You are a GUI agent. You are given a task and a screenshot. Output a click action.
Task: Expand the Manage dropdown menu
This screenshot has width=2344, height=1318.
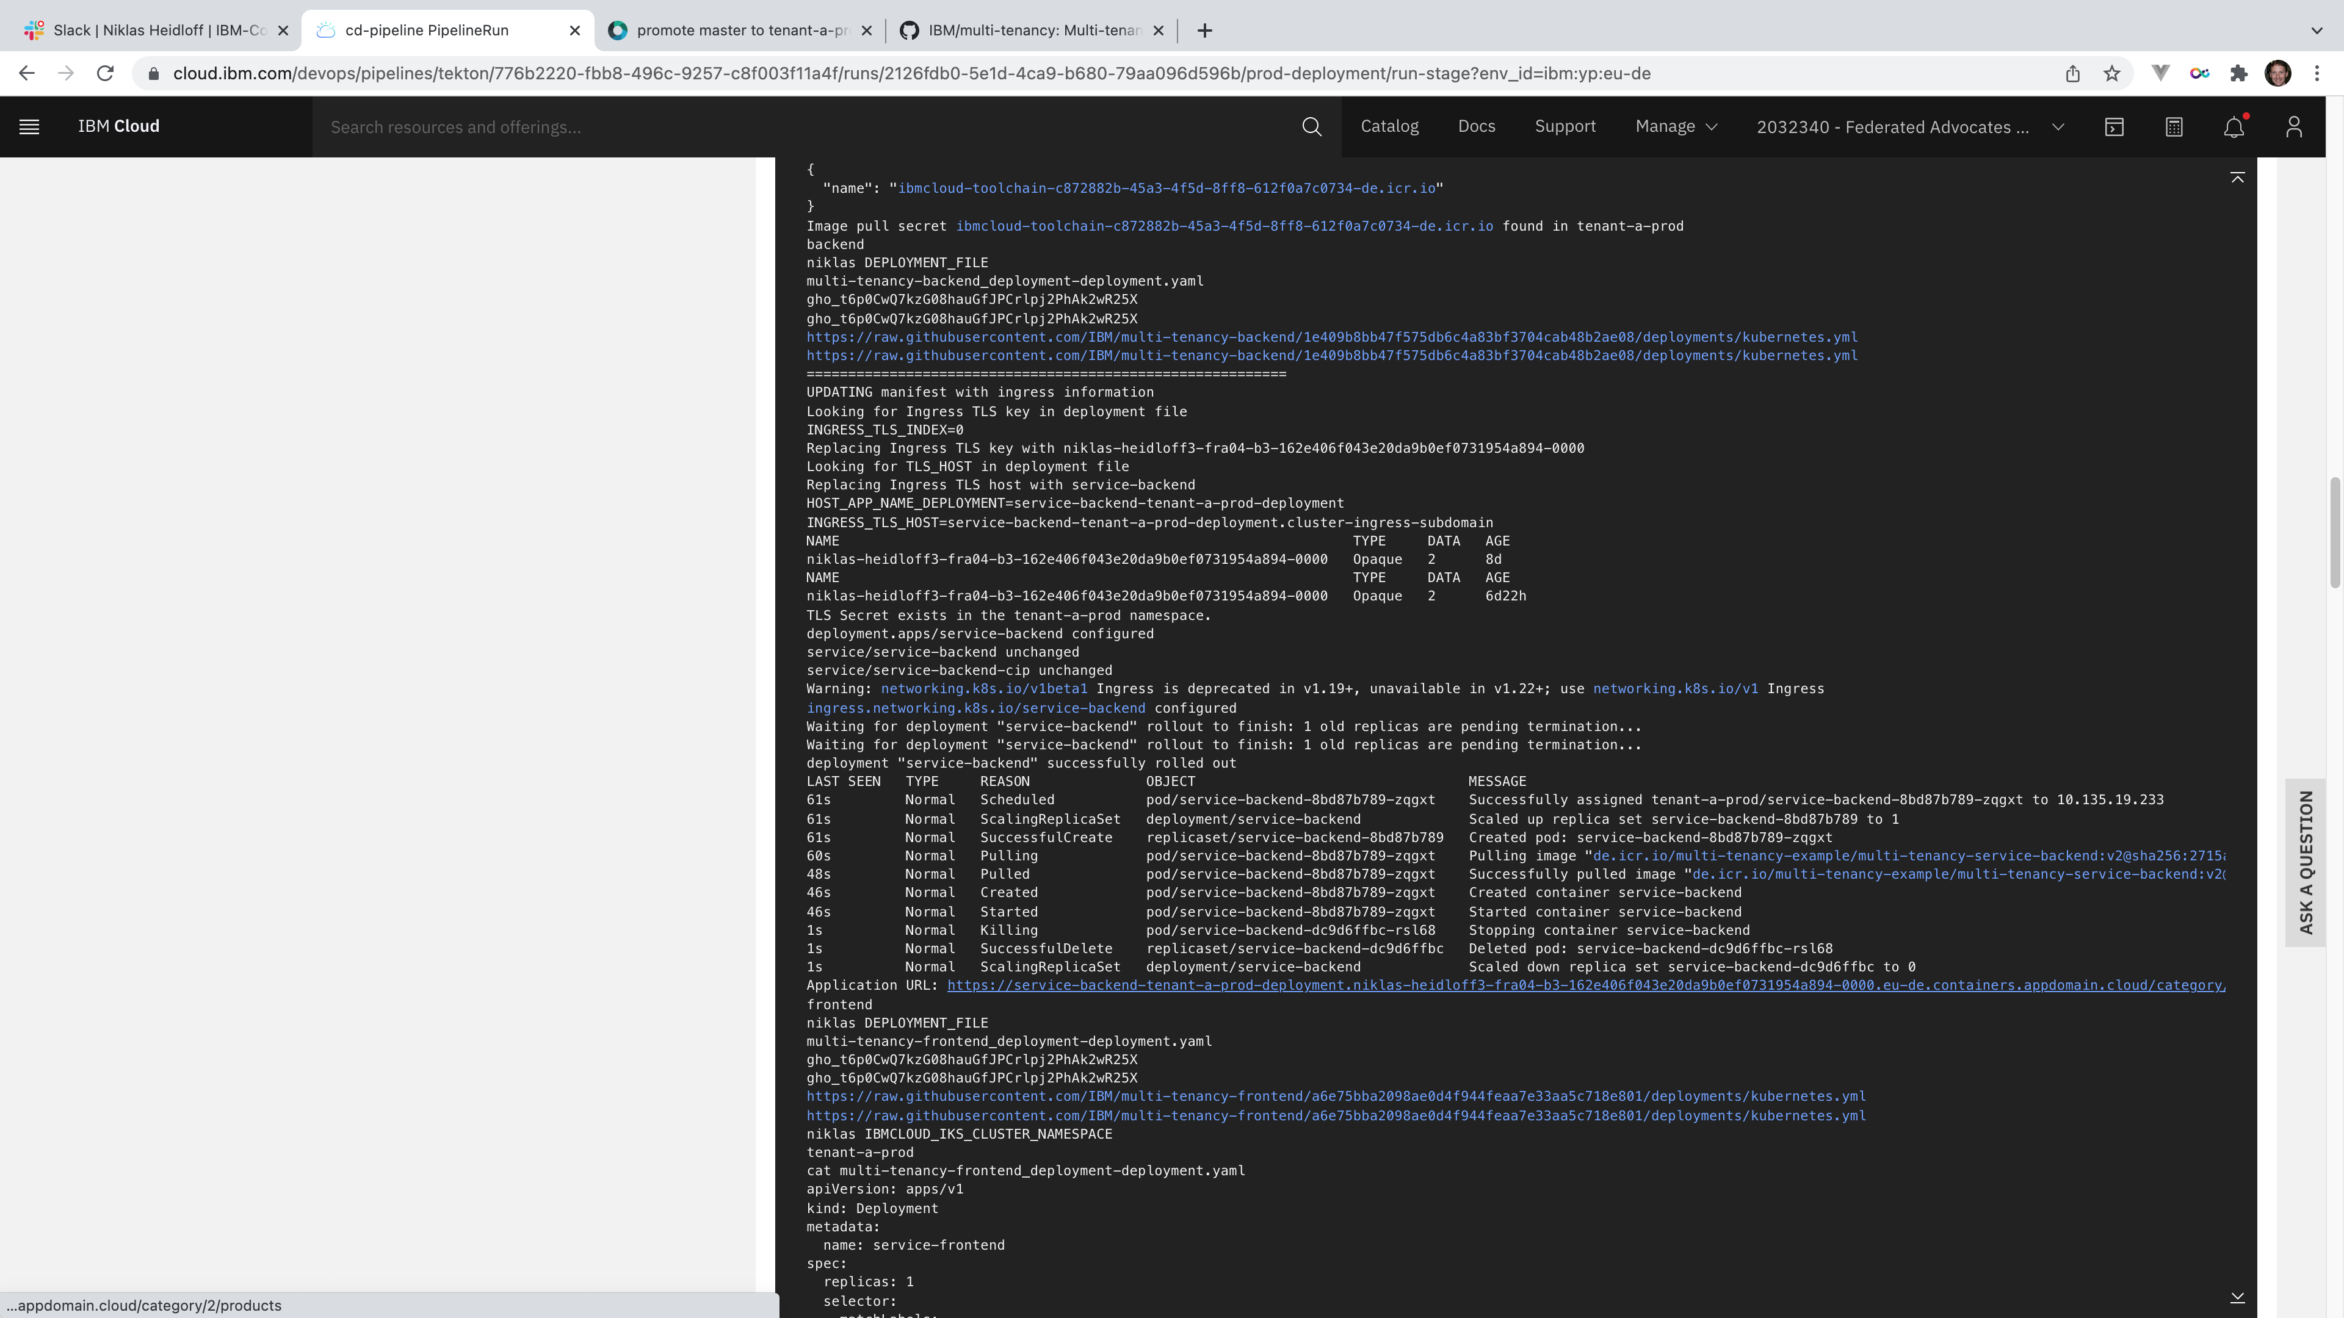pos(1675,126)
